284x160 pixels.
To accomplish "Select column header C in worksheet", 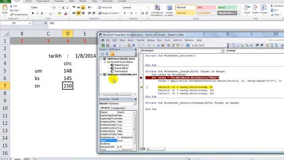I will [48, 34].
